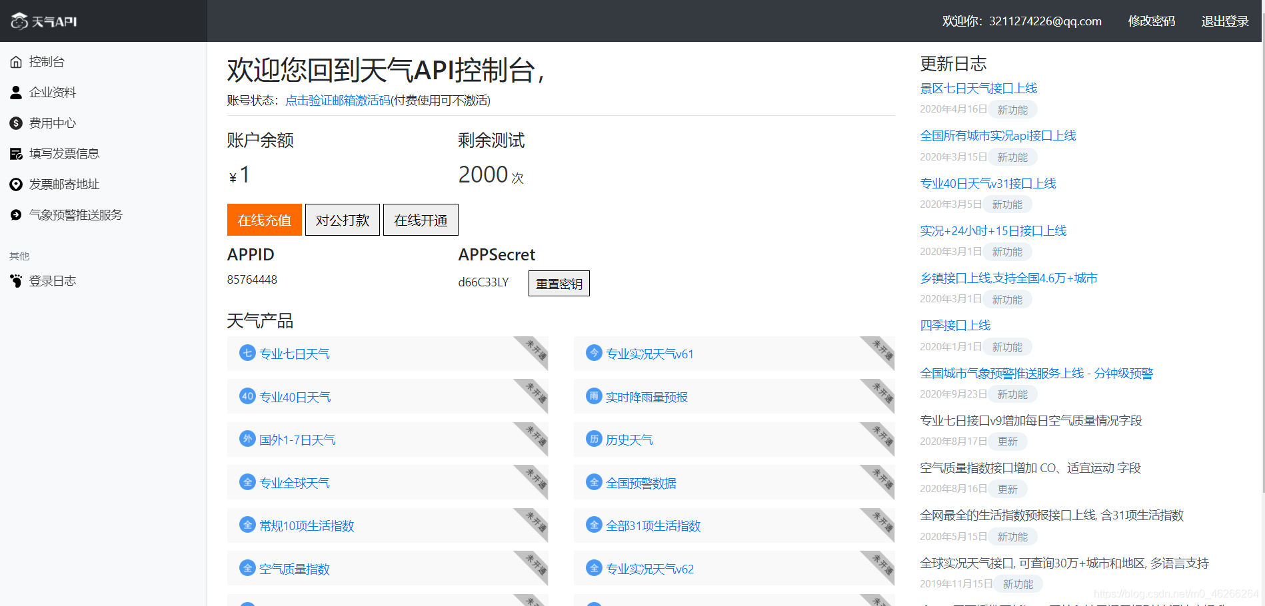
Task: Click the home icon beside 控制台
Action: coord(16,62)
